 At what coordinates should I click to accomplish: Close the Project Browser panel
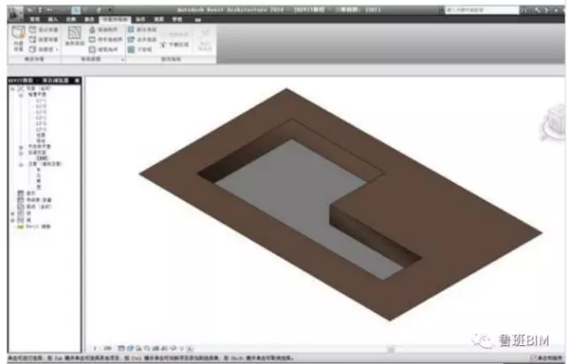(77, 80)
